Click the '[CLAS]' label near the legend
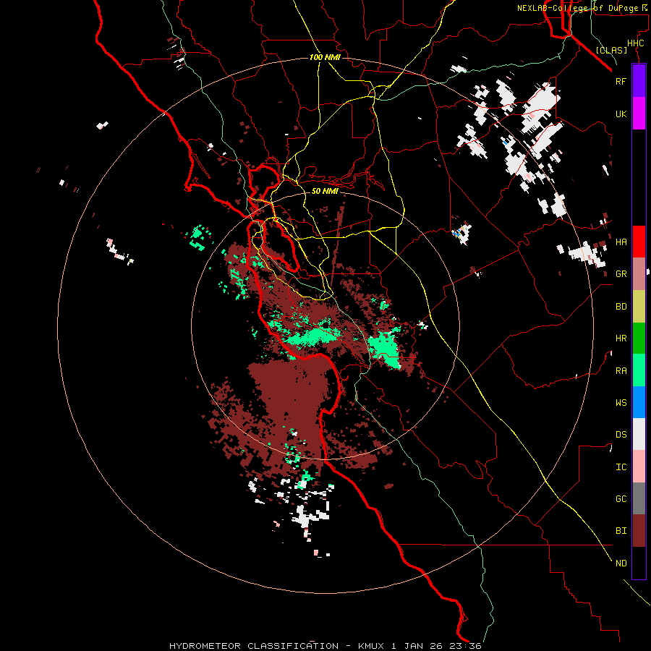This screenshot has height=651, width=651. tap(611, 50)
